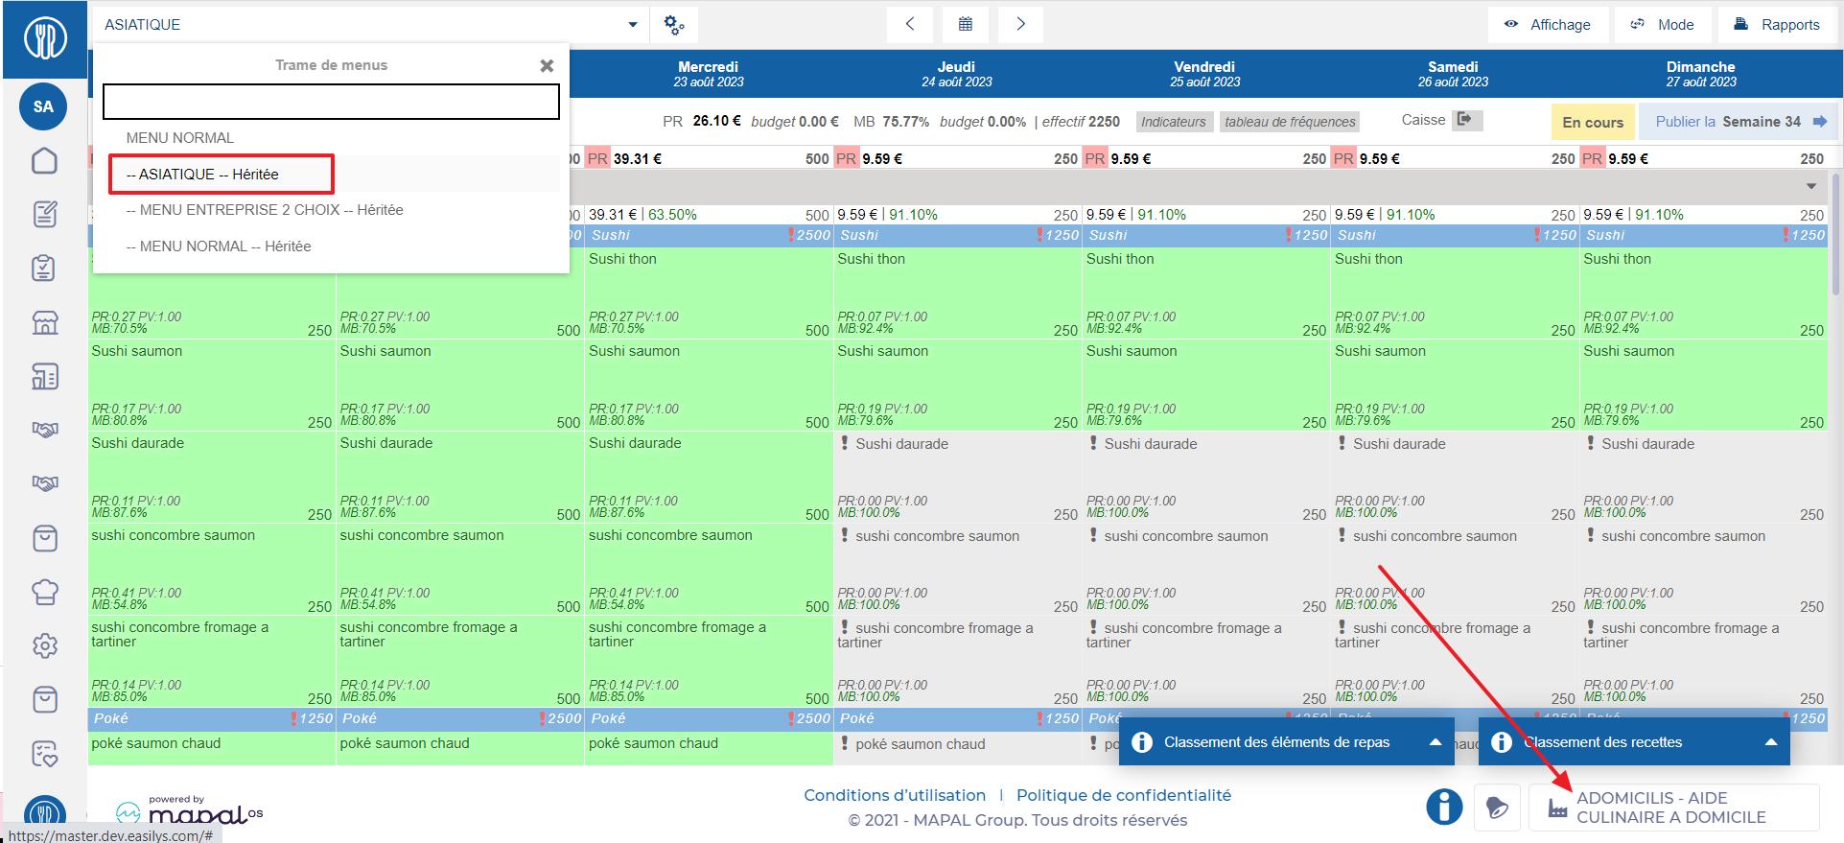The height and width of the screenshot is (843, 1844).
Task: Open the clipboard checklist icon in the sidebar
Action: 43,268
